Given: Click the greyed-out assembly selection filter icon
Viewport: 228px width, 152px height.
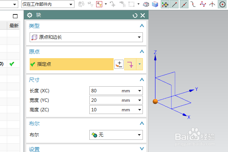Looking at the screenshot, I should coord(81,4).
